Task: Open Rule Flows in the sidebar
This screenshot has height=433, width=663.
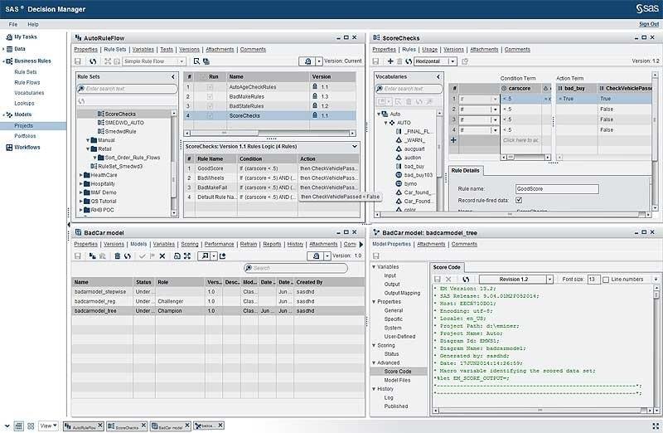Action: pyautogui.click(x=27, y=83)
